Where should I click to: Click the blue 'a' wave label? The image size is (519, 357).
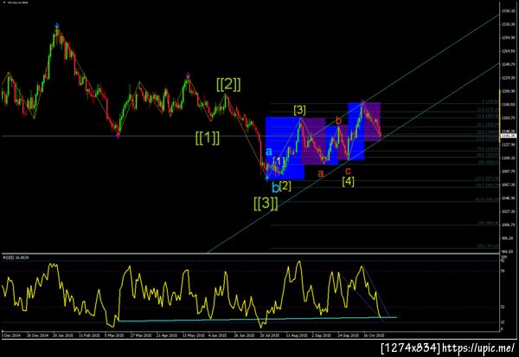coord(269,152)
